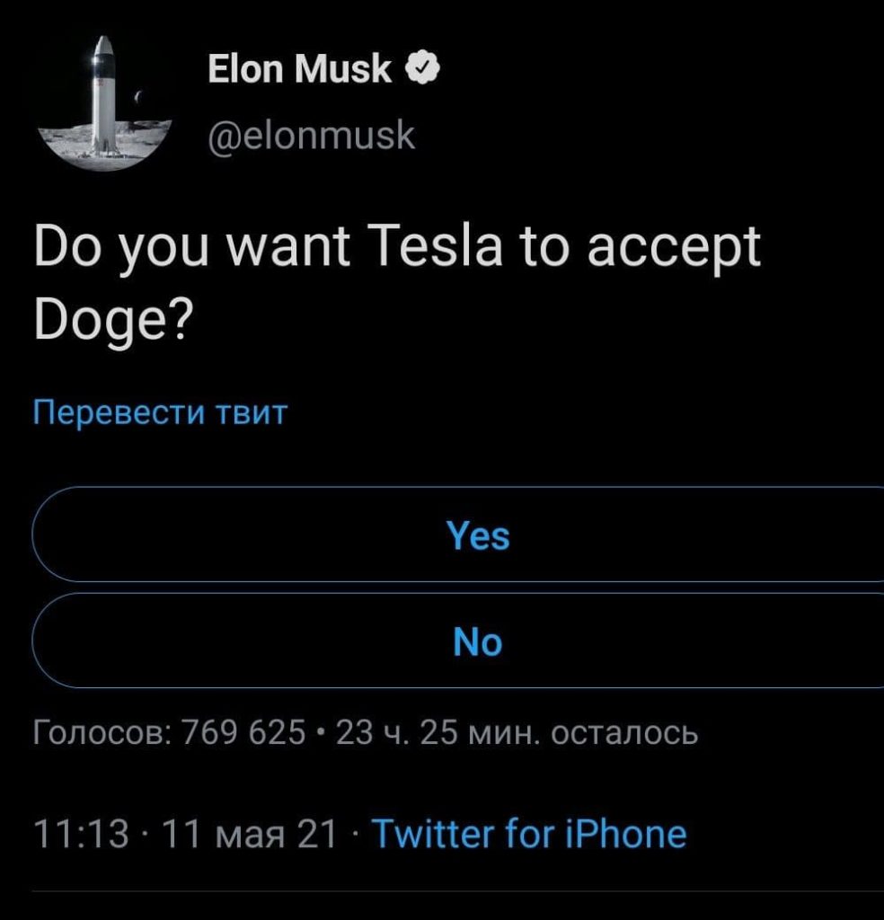Tap the Голосов: 769 625 vote count

pyautogui.click(x=170, y=732)
